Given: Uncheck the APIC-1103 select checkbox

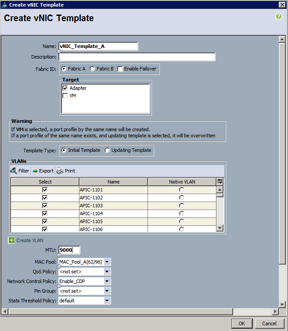Looking at the screenshot, I should [45, 206].
